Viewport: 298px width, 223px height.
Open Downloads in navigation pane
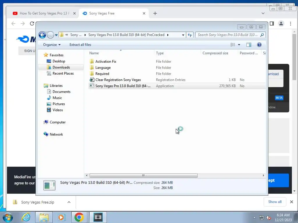(61, 67)
